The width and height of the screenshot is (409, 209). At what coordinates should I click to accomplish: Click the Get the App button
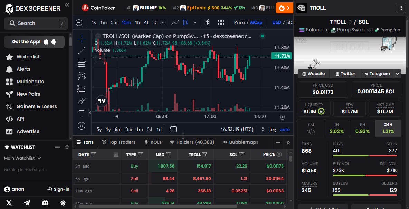click(x=35, y=42)
